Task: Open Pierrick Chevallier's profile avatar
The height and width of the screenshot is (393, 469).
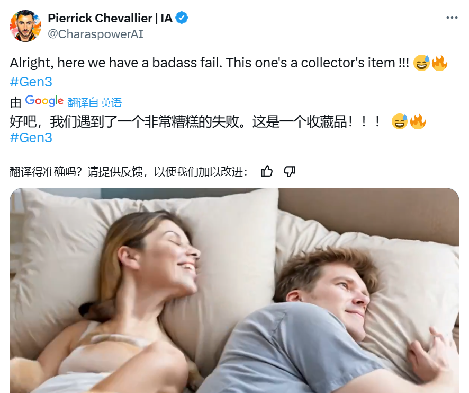Action: [x=25, y=26]
